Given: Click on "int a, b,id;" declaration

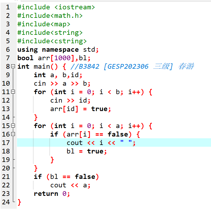Looking at the screenshot, I should click(x=58, y=75).
